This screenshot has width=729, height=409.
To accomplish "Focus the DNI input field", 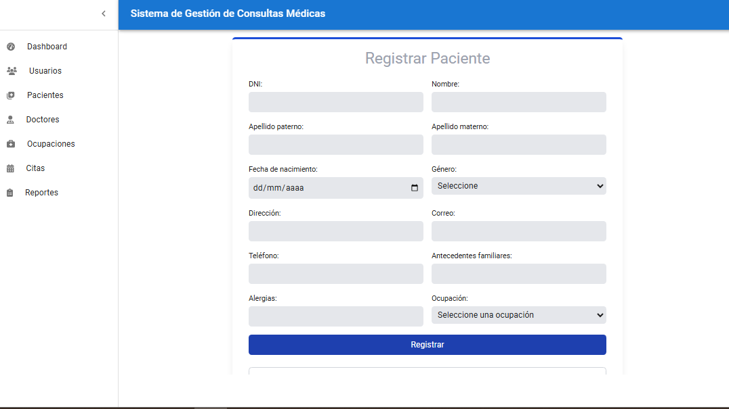I will point(335,102).
